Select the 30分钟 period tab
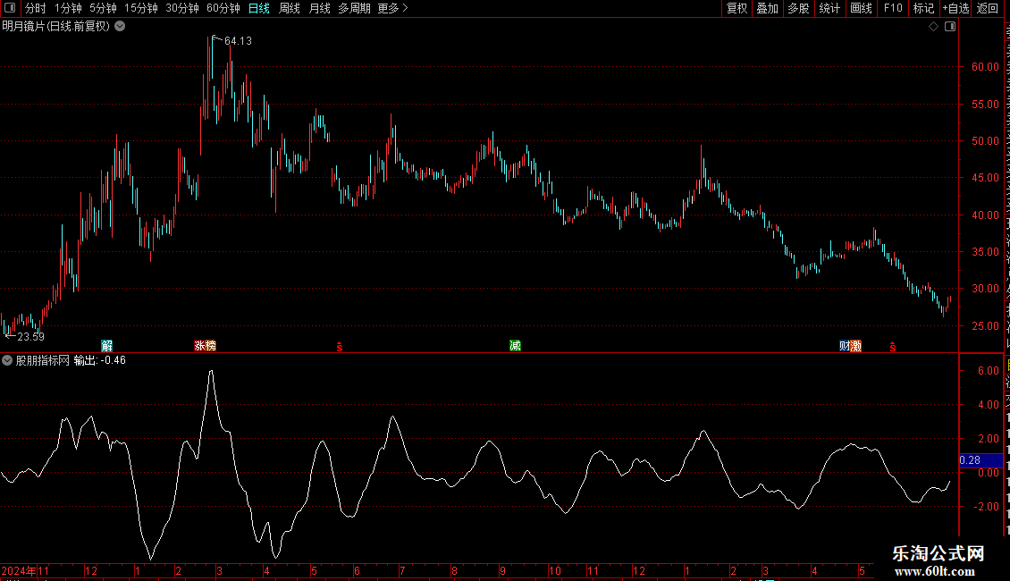The width and height of the screenshot is (1010, 581). [x=181, y=8]
